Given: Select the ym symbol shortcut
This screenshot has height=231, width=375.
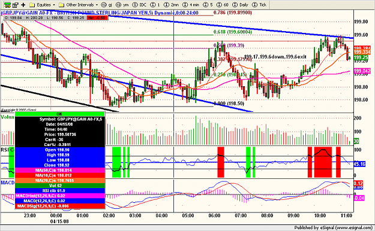Looking at the screenshot, I should 122,5.
